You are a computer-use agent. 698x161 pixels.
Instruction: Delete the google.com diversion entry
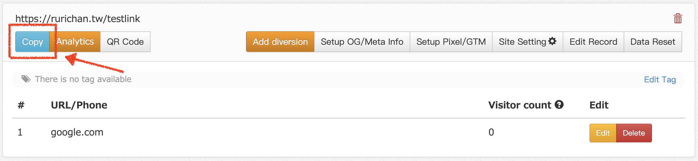click(x=634, y=133)
